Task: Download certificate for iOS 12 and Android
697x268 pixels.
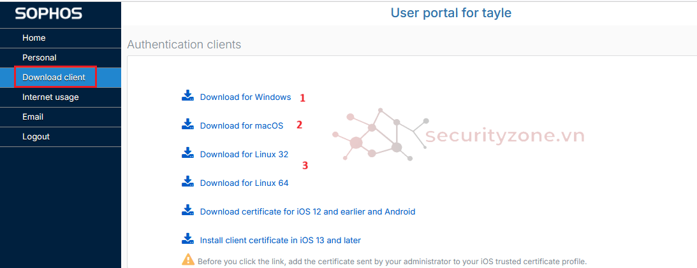Action: tap(307, 212)
